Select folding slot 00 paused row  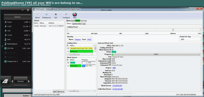point(80,48)
